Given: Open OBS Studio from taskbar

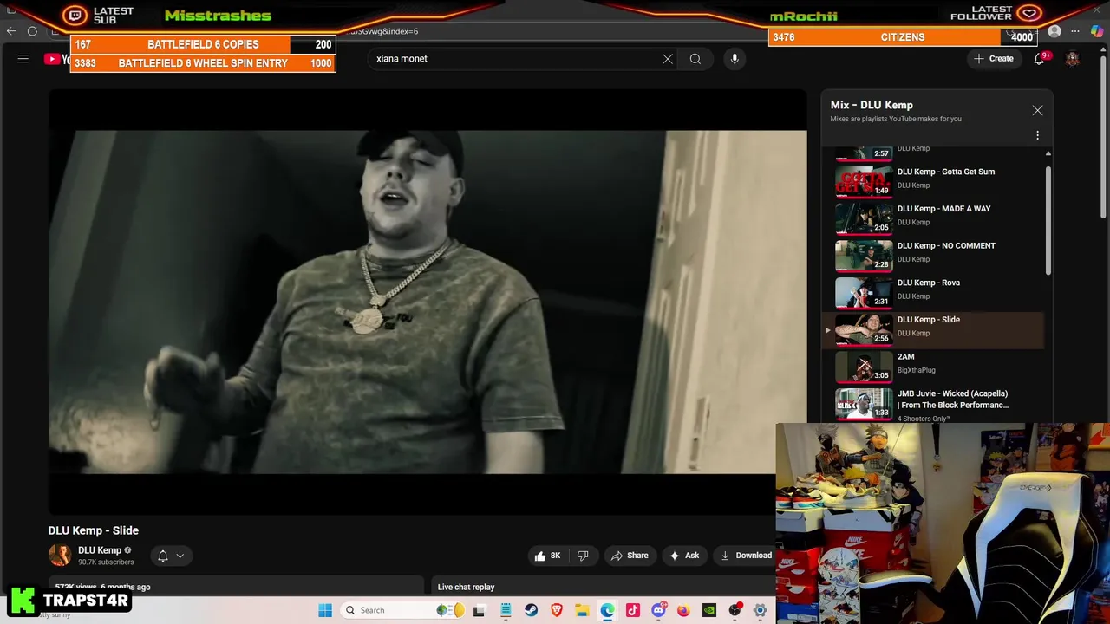Looking at the screenshot, I should pyautogui.click(x=735, y=610).
